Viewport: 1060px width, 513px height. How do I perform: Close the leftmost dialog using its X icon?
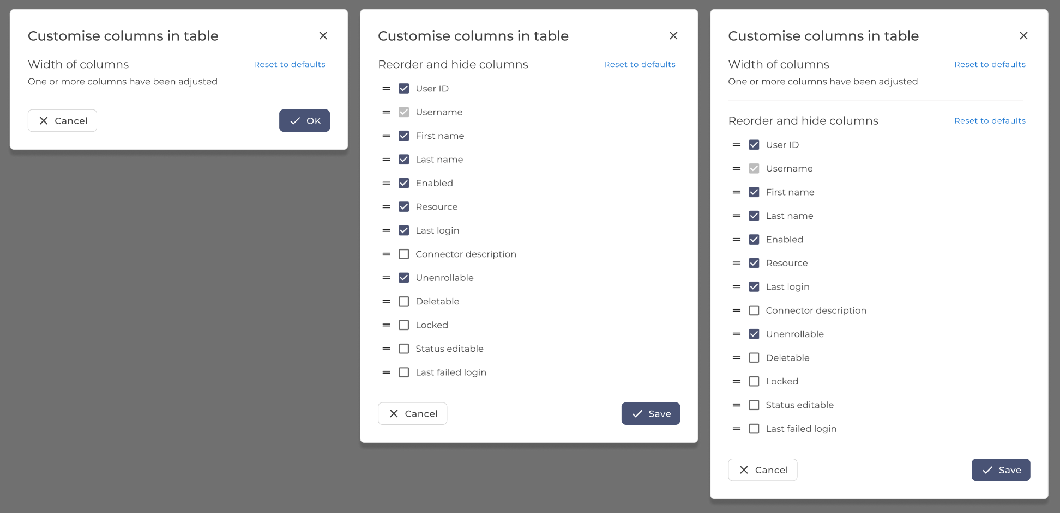point(323,35)
